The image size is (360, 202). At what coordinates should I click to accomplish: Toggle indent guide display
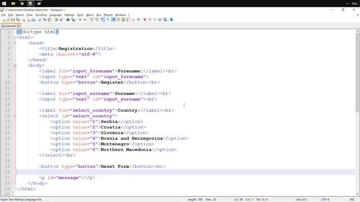pyautogui.click(x=113, y=20)
